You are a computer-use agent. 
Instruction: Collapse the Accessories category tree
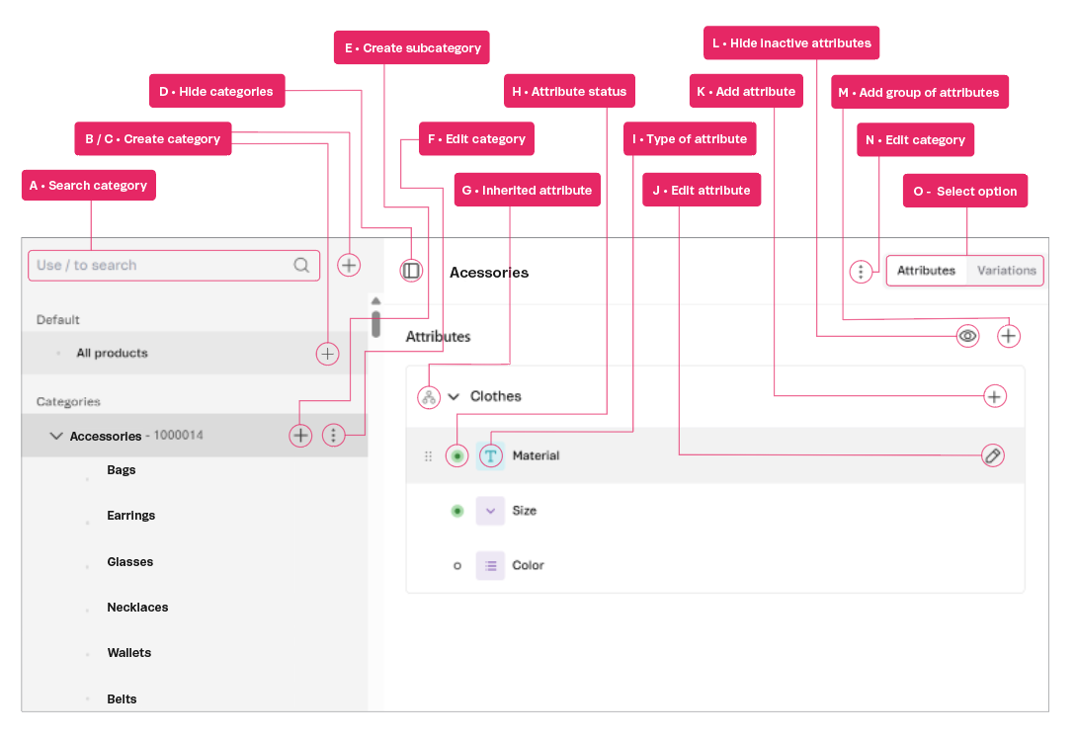(56, 436)
